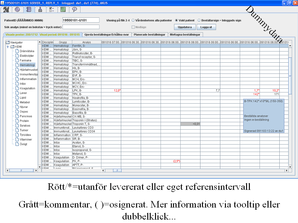This screenshot has height=223, width=298.
Task: Click the KEMI folder icon in tree
Action: click(x=12, y=47)
